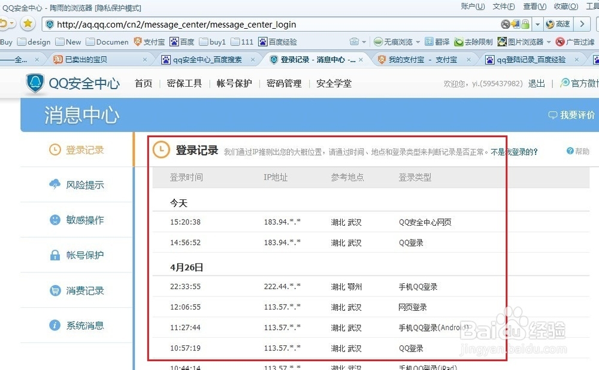Click the 15:20:38 login record time

pos(185,222)
